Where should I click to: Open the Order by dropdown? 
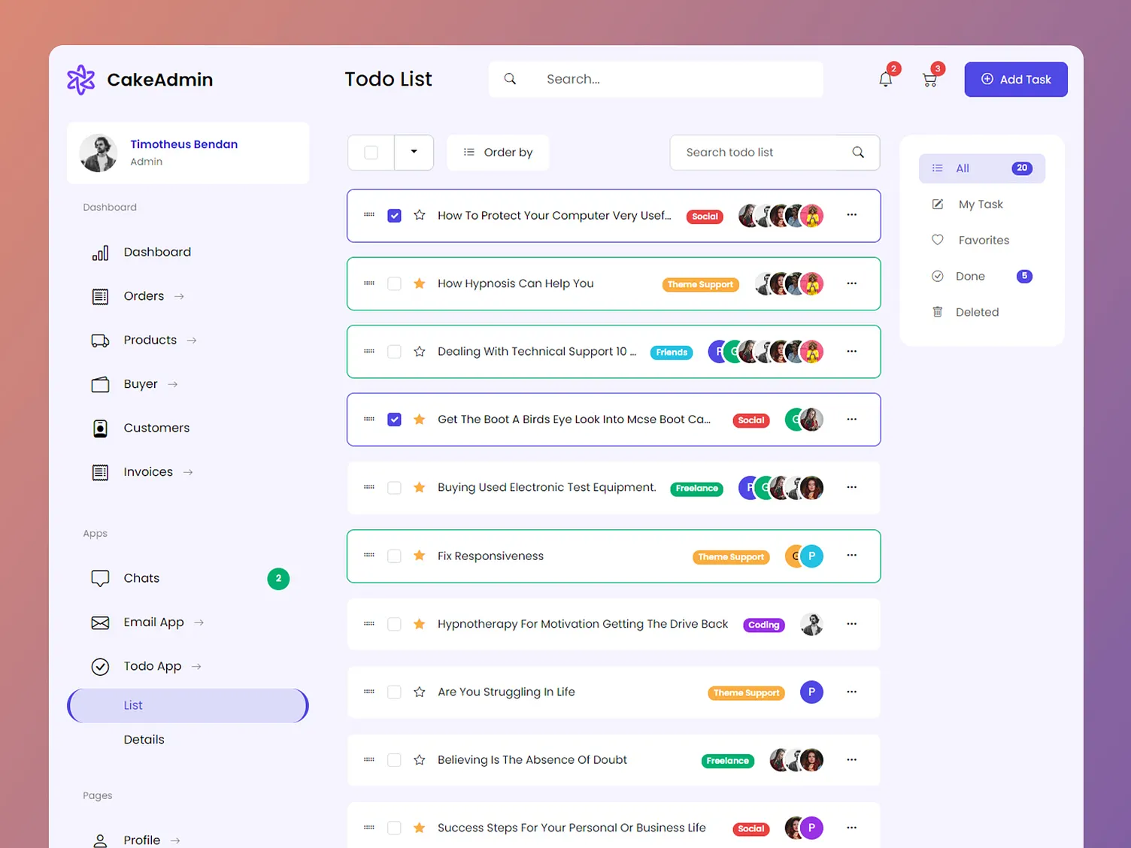(498, 152)
